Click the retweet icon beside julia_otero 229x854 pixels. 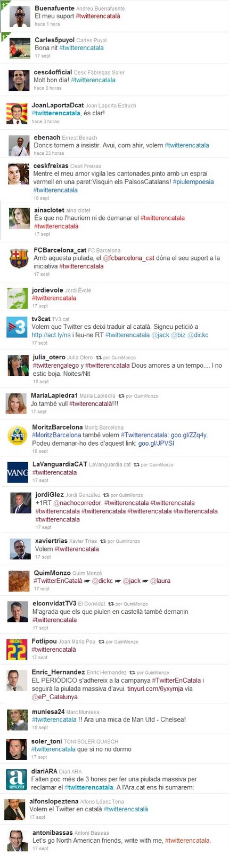(99, 358)
